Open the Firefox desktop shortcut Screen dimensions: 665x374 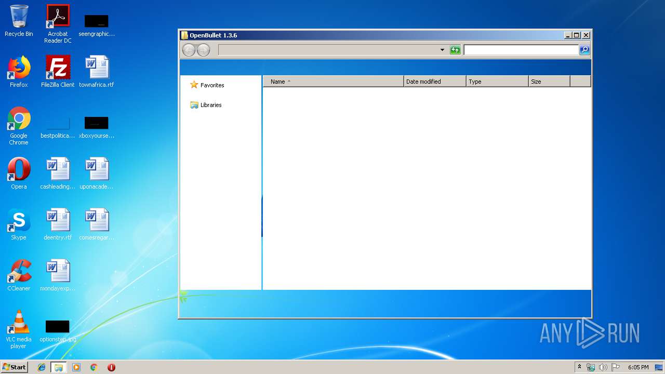click(x=19, y=72)
